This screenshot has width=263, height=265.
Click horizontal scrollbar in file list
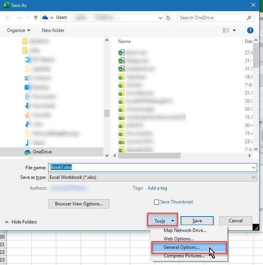point(149,156)
